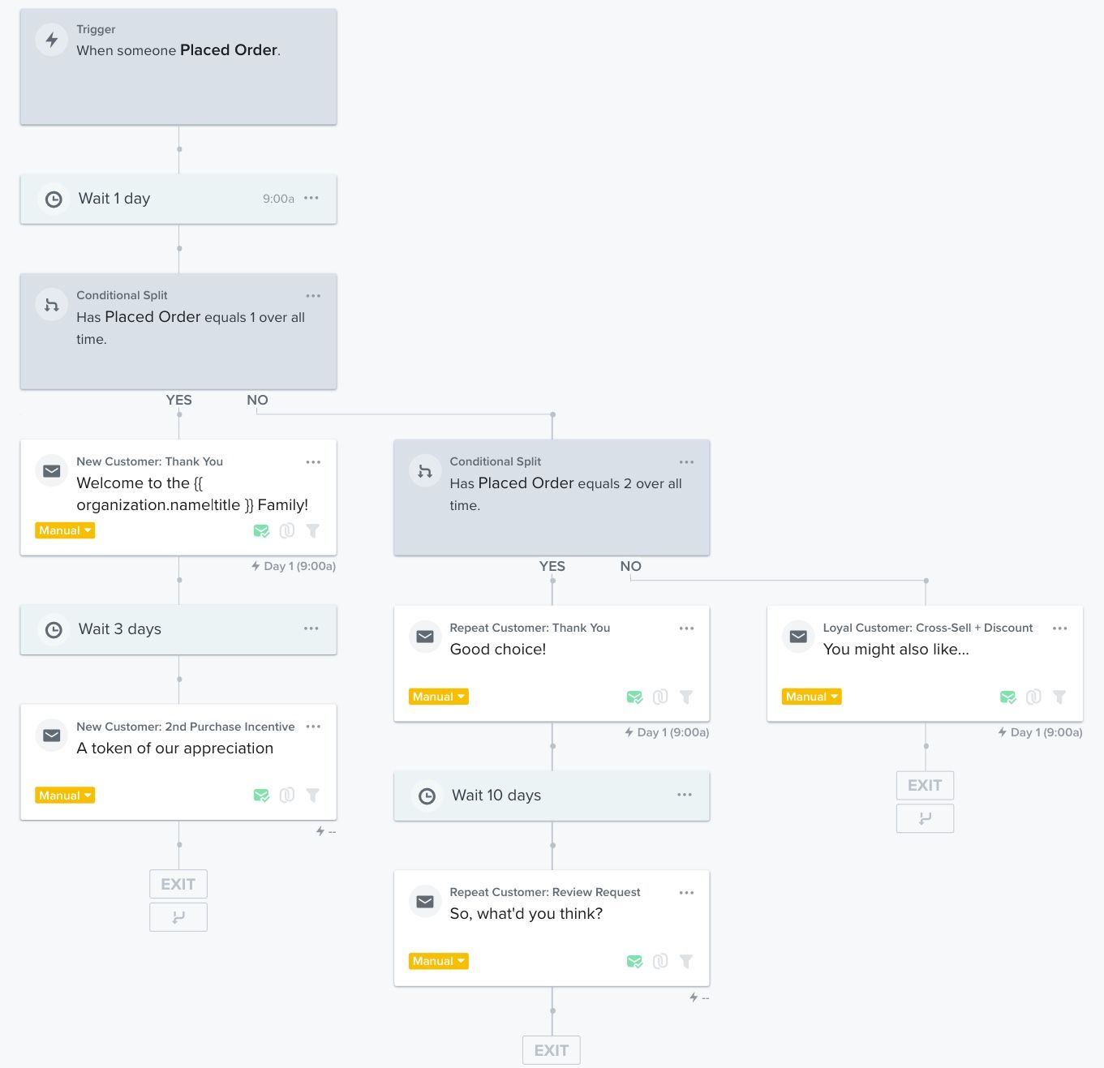Toggle smart sending on So, what'd you think? email
The width and height of the screenshot is (1104, 1068).
point(634,961)
